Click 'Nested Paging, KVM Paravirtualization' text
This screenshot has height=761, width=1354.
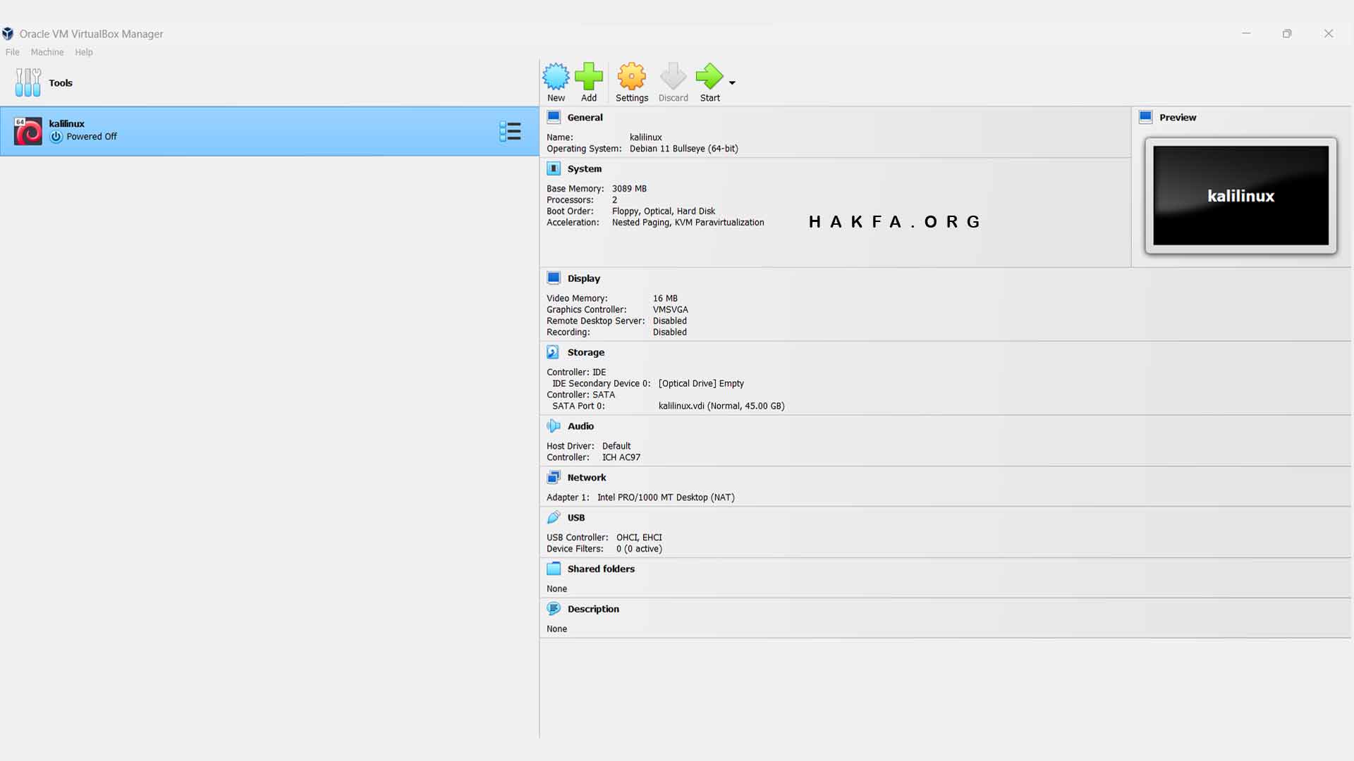pyautogui.click(x=688, y=223)
